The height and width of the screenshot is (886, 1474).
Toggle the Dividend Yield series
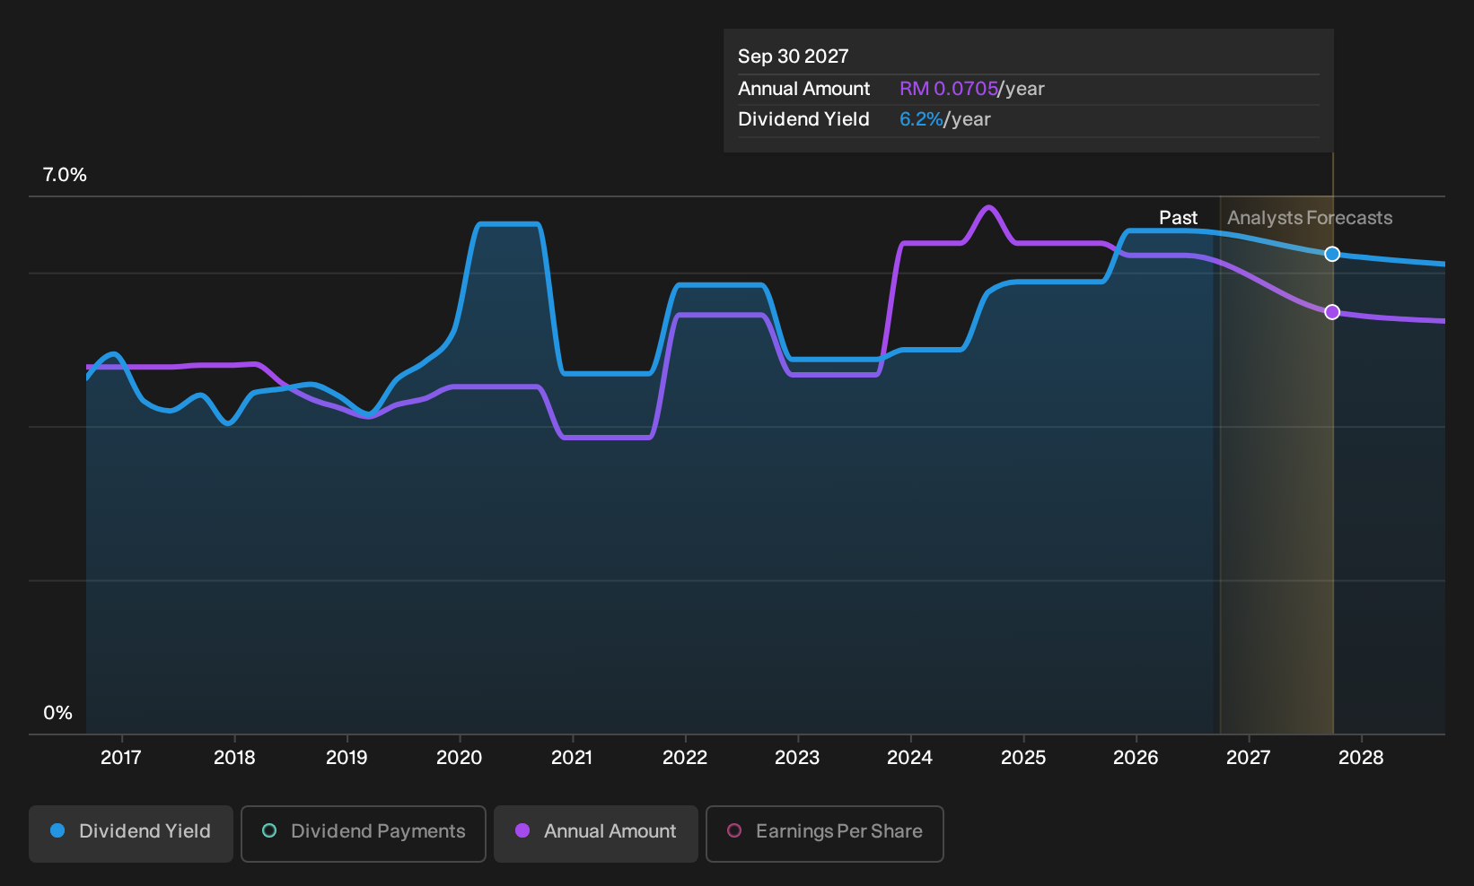pos(131,833)
